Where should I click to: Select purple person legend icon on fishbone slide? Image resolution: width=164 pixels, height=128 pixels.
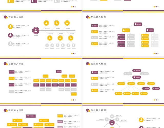point(10,35)
